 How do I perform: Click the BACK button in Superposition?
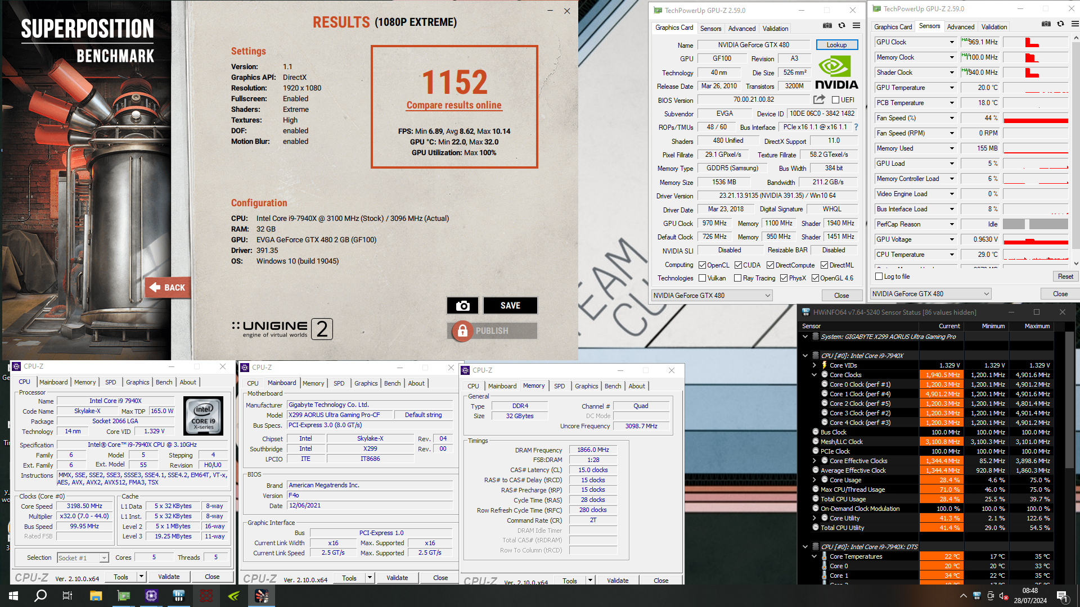(x=168, y=287)
